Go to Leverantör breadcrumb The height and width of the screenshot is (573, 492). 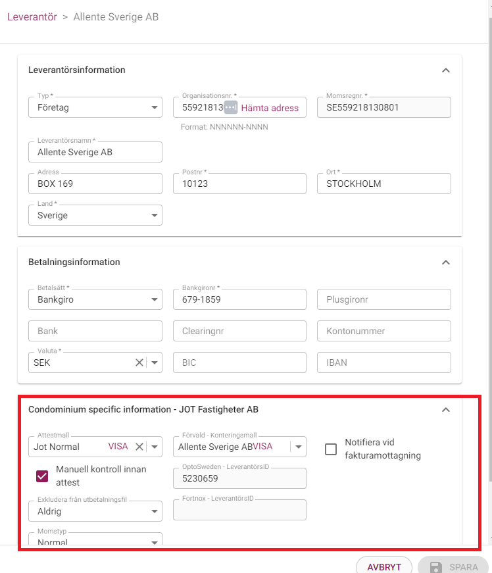32,17
